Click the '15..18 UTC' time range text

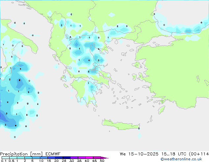174,154
